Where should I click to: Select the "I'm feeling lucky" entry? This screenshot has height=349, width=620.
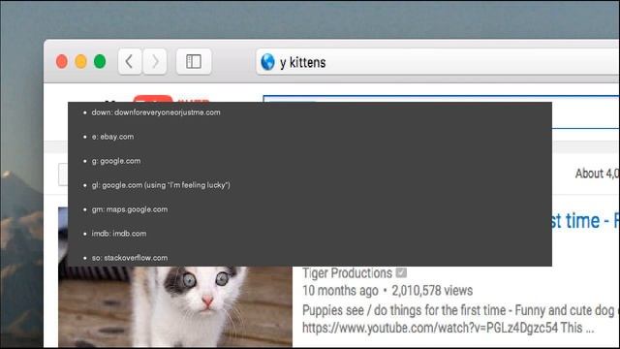[161, 185]
